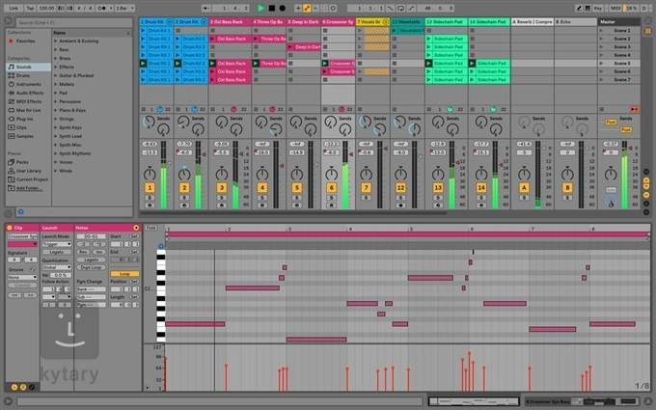Image resolution: width=656 pixels, height=410 pixels.
Task: Open the Launch Mode Trigger dropdown
Action: (57, 244)
